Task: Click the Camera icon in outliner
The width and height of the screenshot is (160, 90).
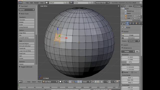Action: [126, 16]
